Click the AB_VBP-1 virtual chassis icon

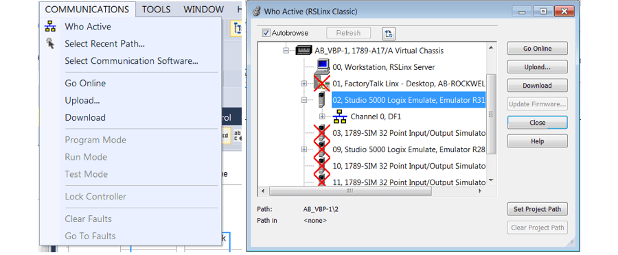(x=304, y=51)
